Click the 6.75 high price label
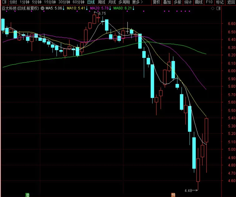This screenshot has height=197, width=236. pyautogui.click(x=102, y=13)
